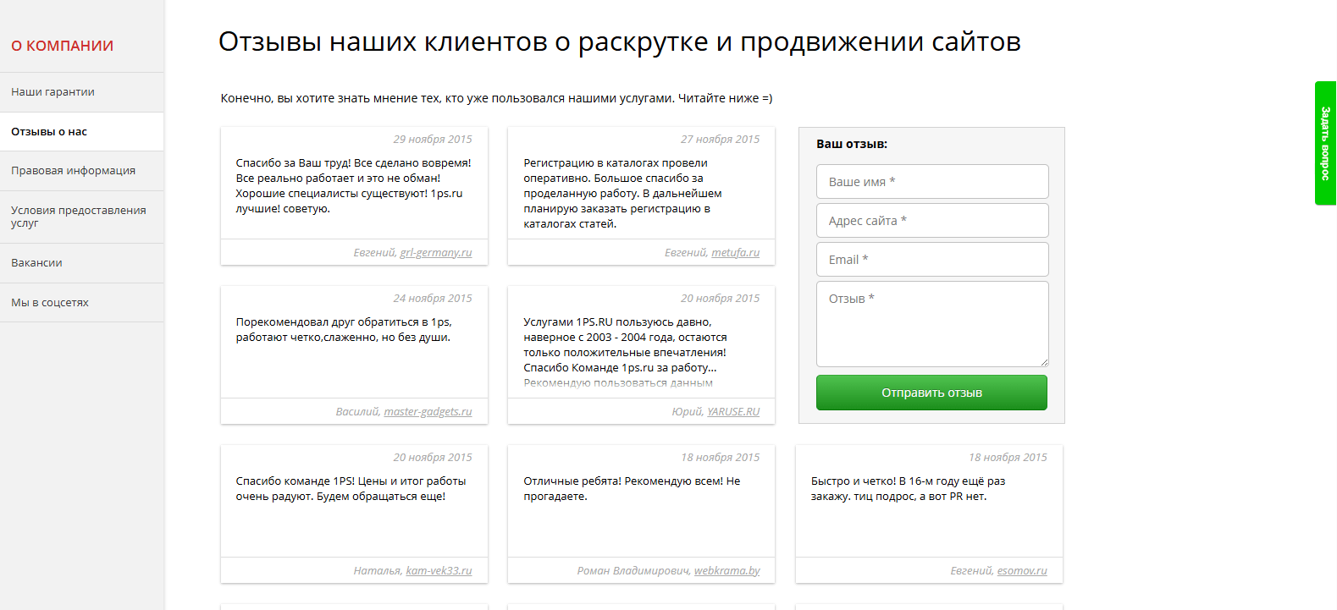The width and height of the screenshot is (1337, 610).
Task: Click the О КОМПАНИИ sidebar heading
Action: pos(62,46)
